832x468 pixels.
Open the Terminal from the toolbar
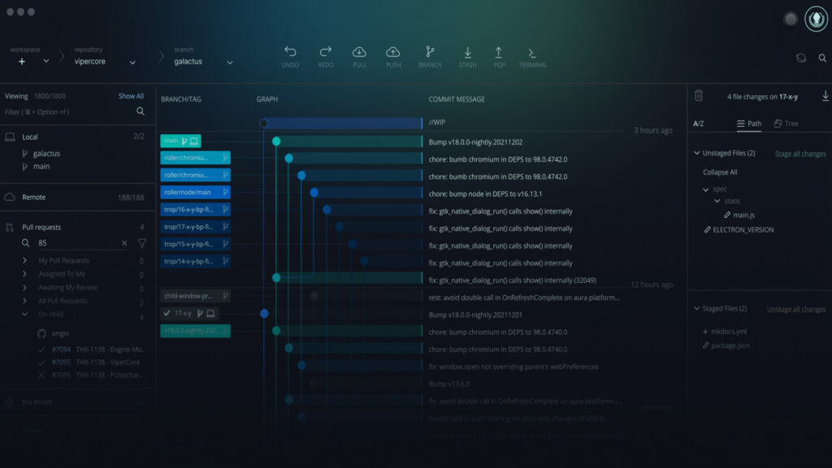(x=533, y=53)
